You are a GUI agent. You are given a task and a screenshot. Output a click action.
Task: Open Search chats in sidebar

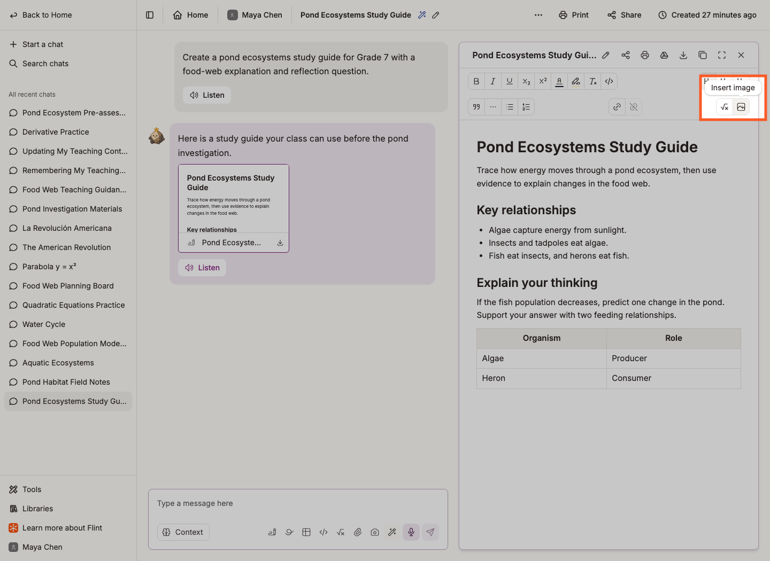(x=39, y=64)
